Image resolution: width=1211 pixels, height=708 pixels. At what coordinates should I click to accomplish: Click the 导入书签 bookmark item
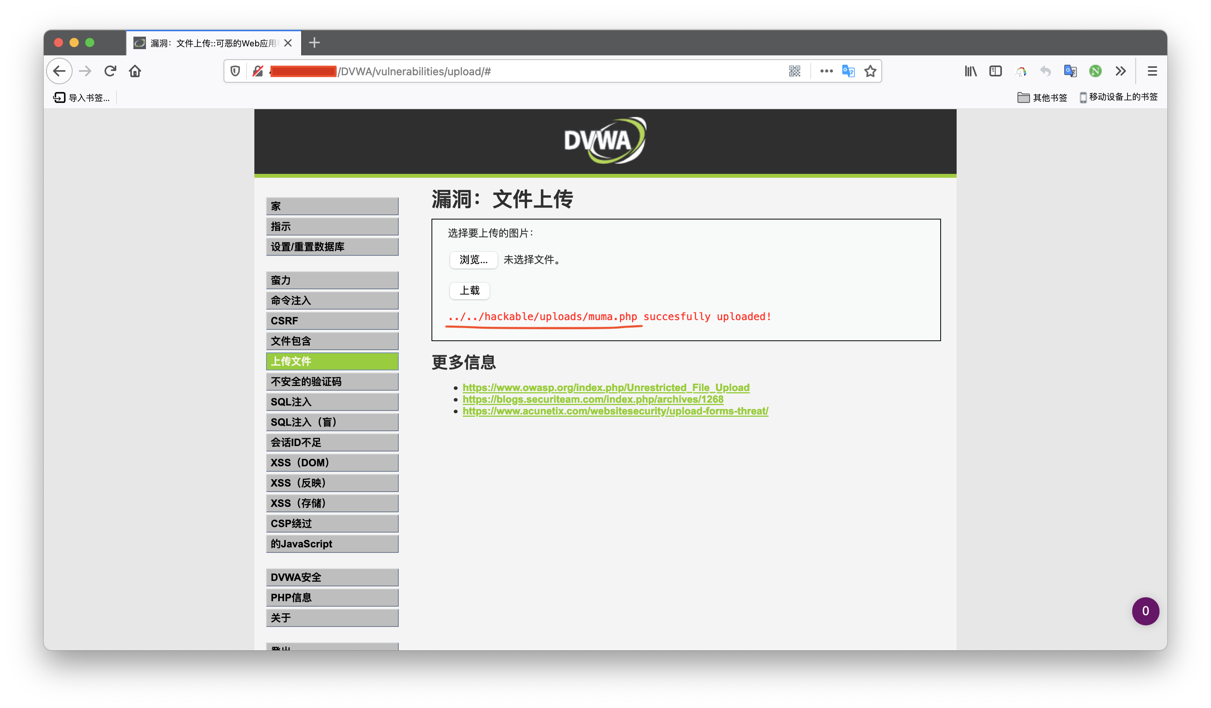point(81,97)
